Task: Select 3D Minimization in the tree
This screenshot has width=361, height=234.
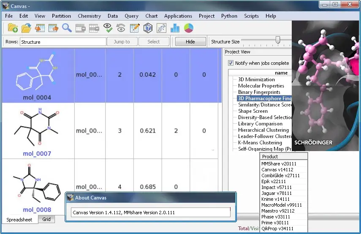Action: click(256, 80)
